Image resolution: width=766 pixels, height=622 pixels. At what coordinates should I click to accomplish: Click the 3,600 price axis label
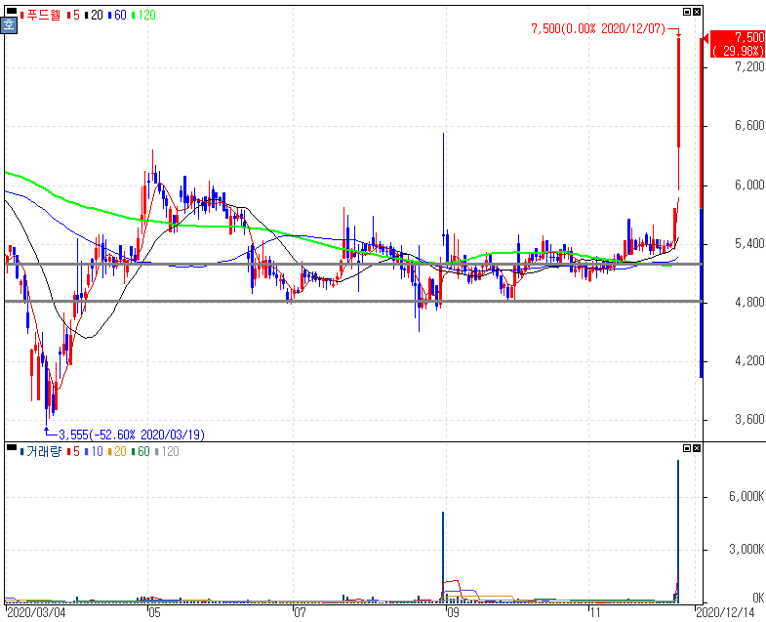[749, 420]
